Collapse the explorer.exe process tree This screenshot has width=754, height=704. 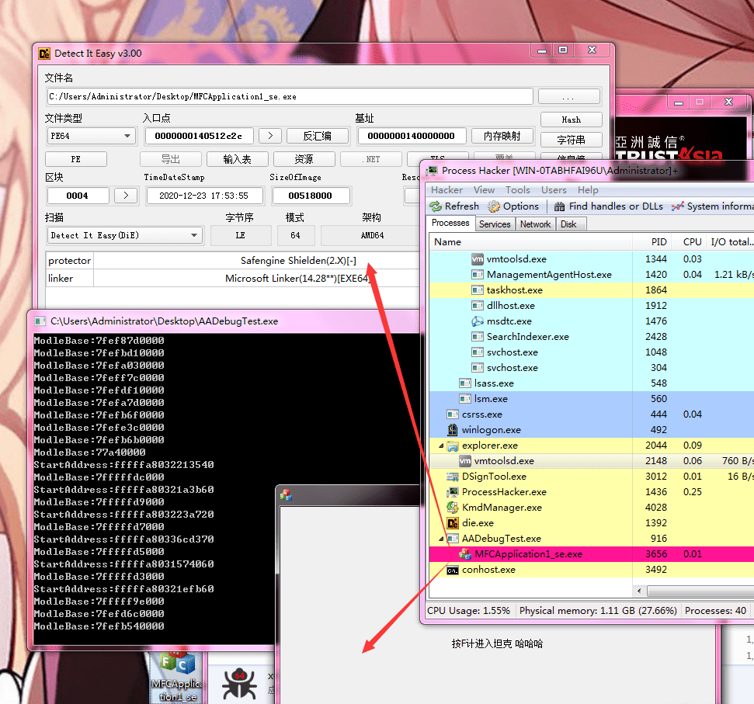click(x=441, y=446)
